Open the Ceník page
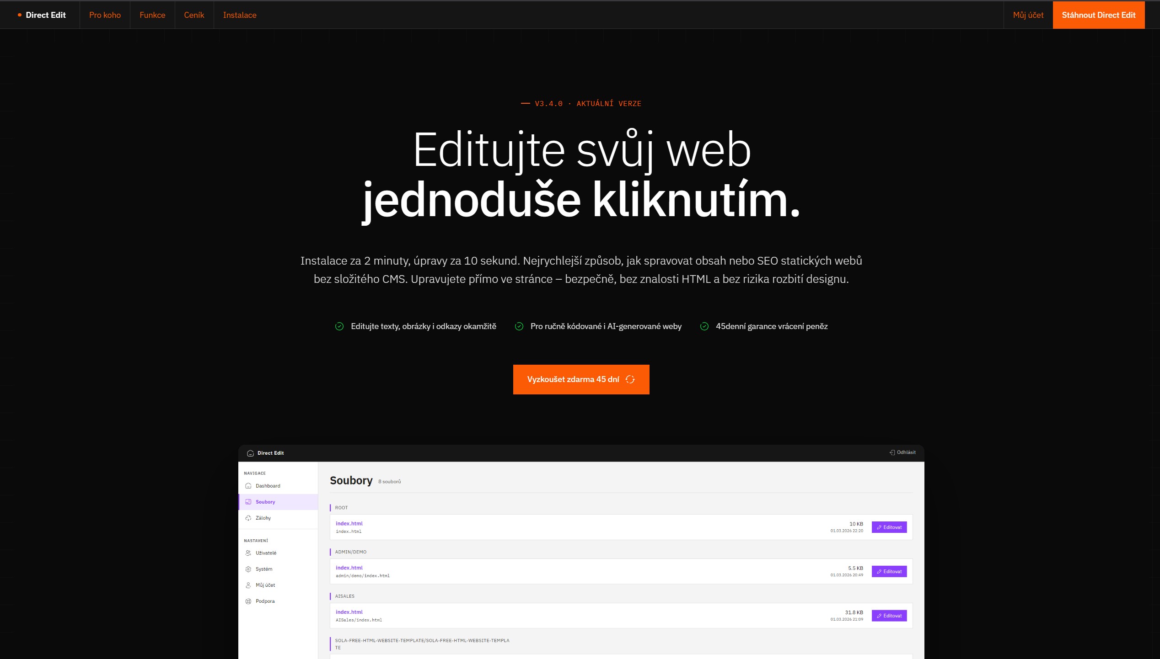 tap(194, 15)
